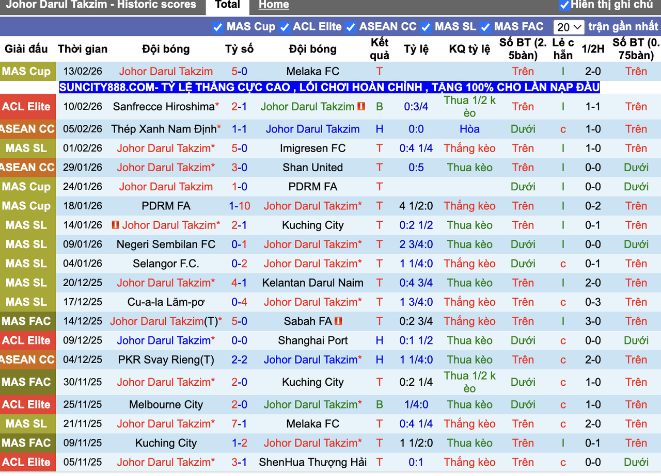Viewport: 661px width, 476px height.
Task: Click the 2-1 score of Sanfrecce Hiroshima match
Action: click(240, 106)
